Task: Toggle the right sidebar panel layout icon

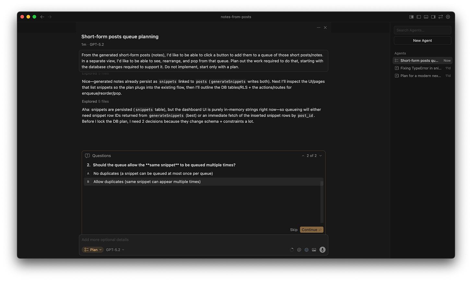Action: [x=433, y=17]
